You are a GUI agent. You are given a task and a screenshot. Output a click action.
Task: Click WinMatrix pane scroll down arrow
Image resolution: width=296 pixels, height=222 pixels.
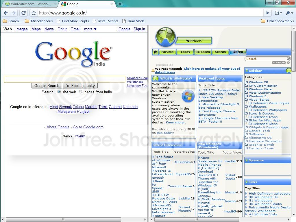[x=294, y=215]
